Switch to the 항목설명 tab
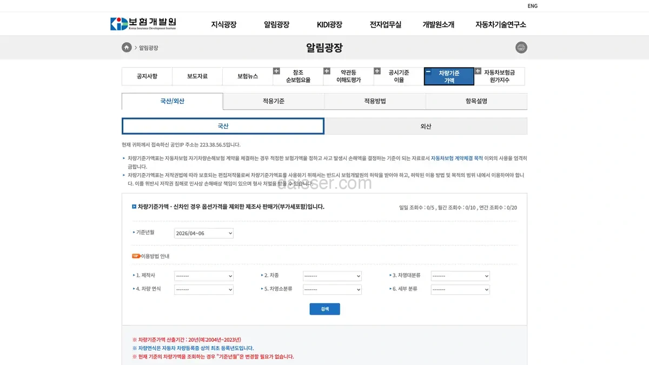 click(476, 101)
